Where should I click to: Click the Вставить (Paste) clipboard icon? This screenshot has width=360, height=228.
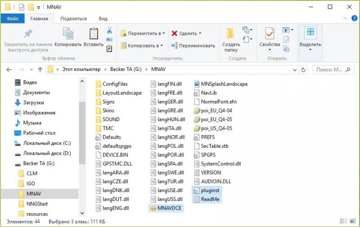pyautogui.click(x=94, y=38)
